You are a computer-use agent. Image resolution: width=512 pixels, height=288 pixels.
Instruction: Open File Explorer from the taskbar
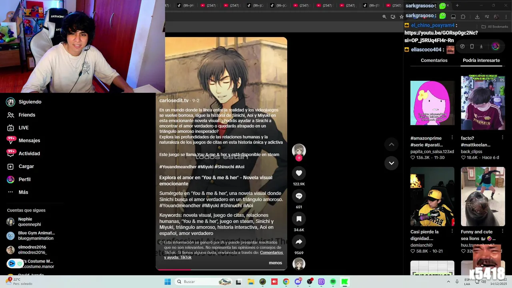click(x=251, y=282)
